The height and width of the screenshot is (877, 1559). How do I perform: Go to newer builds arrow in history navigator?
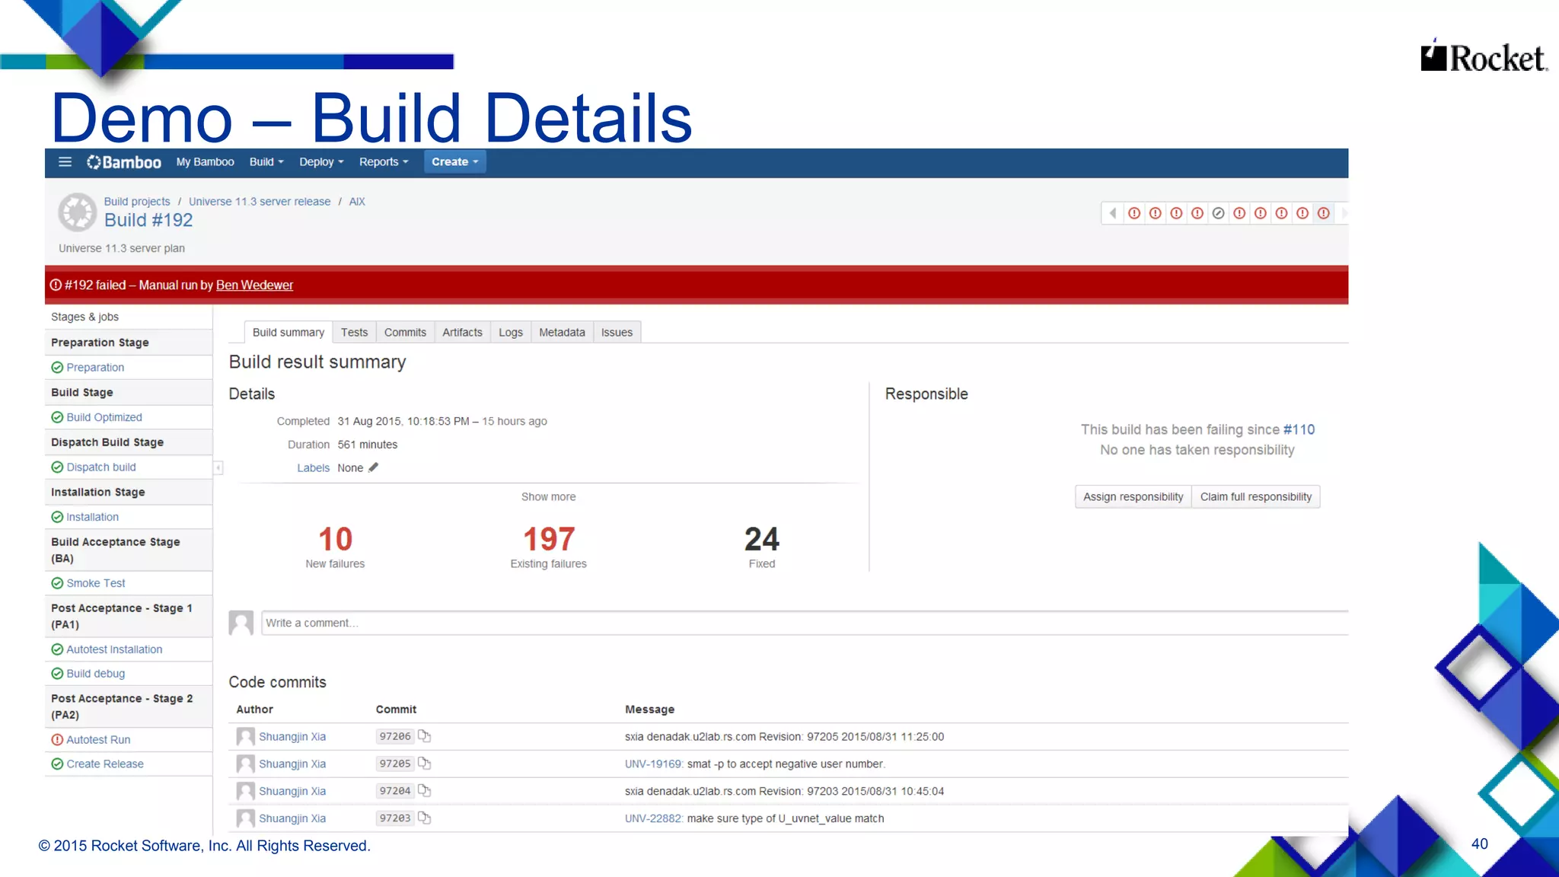point(1344,213)
